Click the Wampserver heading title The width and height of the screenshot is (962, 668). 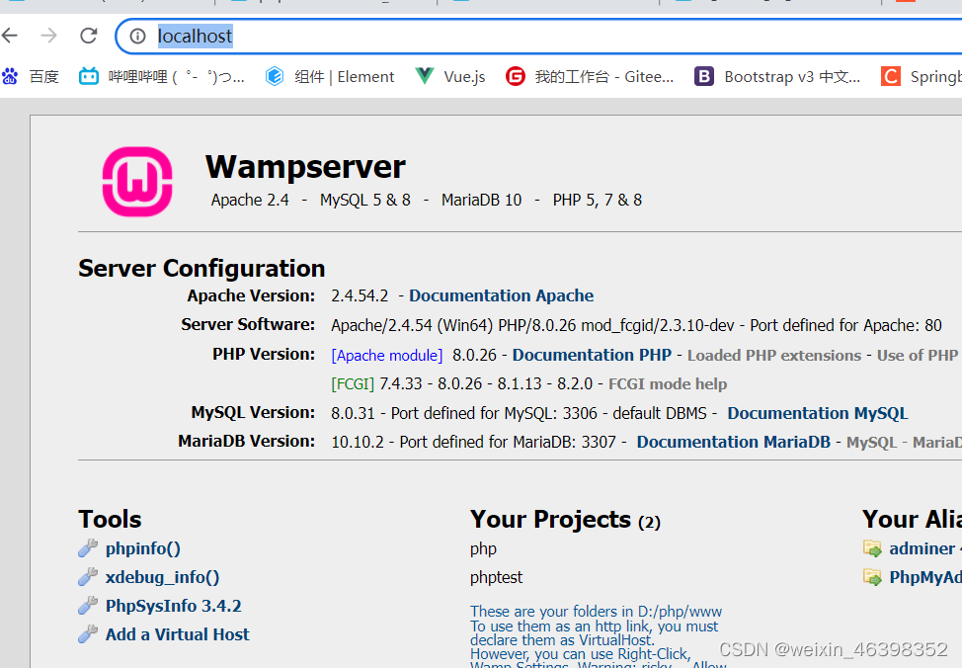305,167
